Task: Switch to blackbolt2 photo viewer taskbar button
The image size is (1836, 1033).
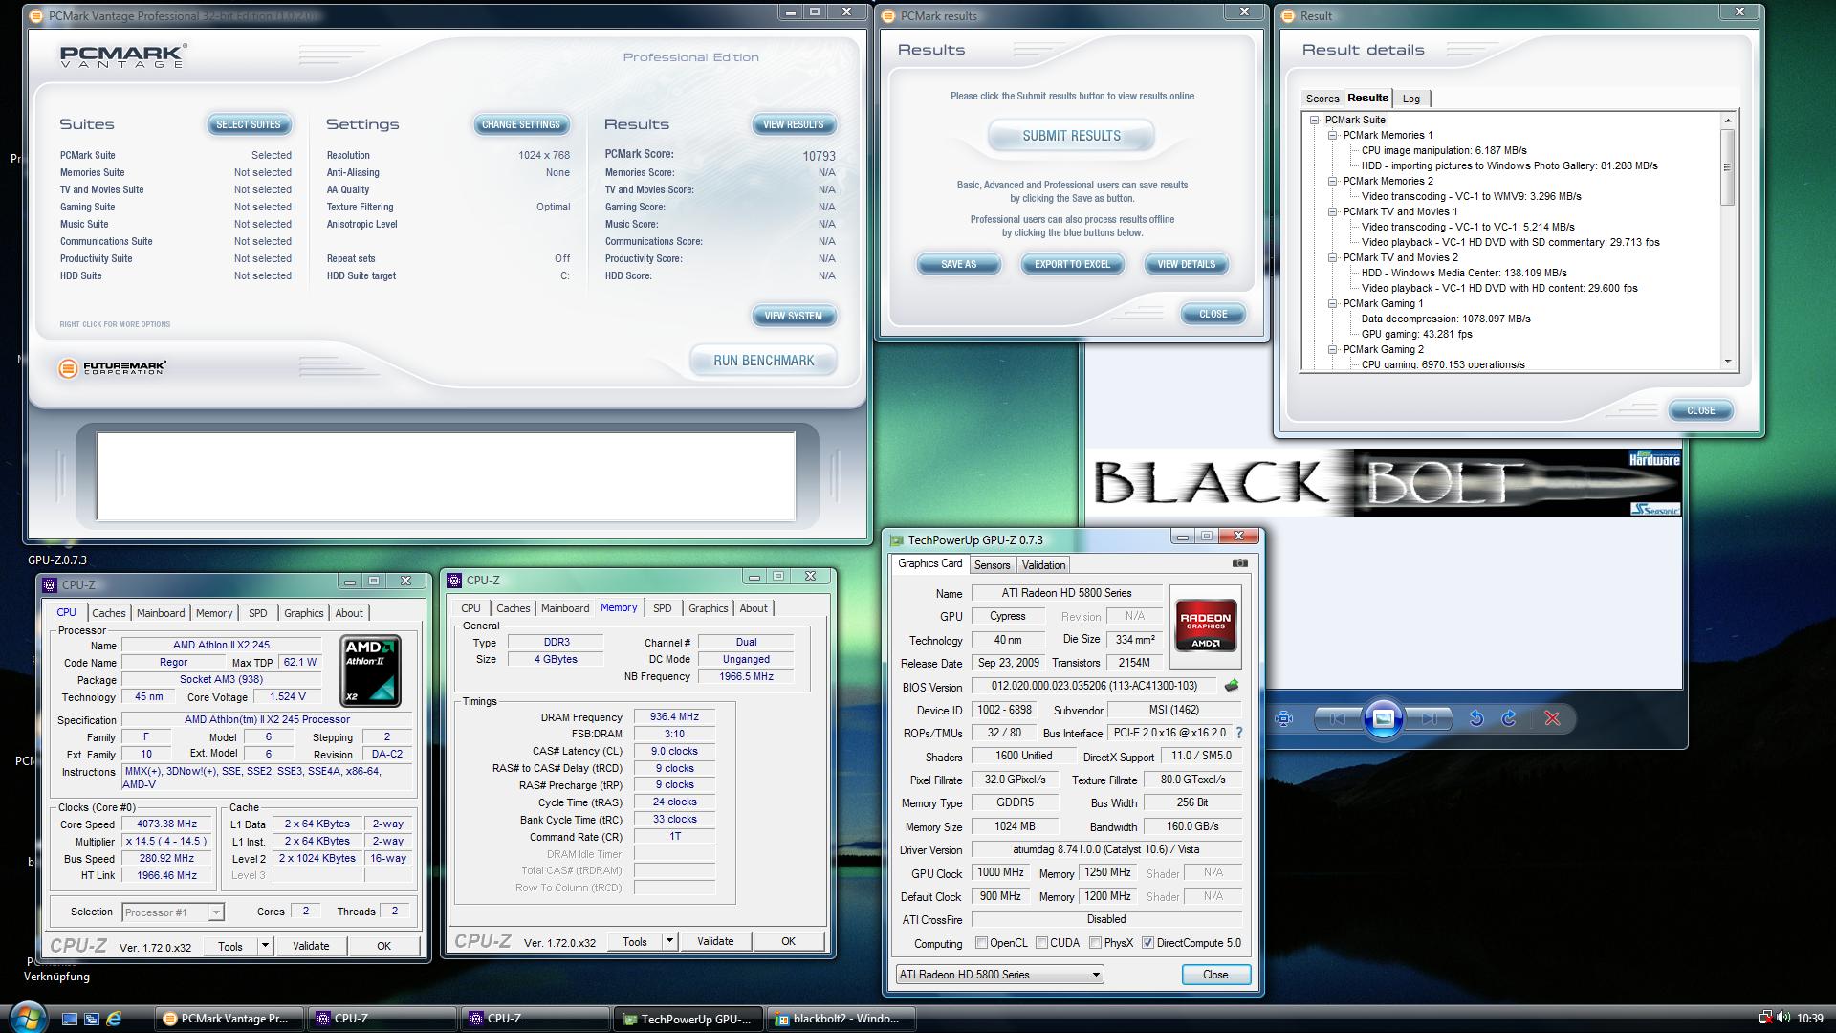Action: click(841, 1019)
